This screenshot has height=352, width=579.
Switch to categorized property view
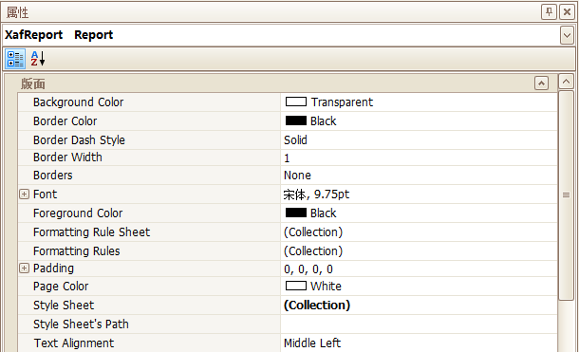tap(15, 59)
